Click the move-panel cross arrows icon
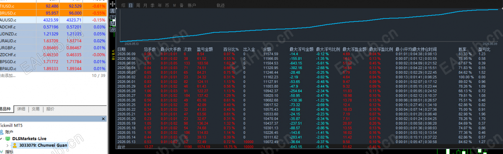The image size is (503, 154). tap(112, 4)
